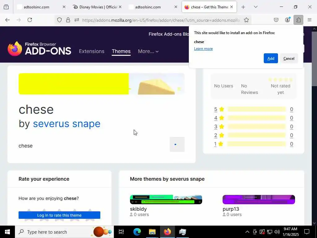The width and height of the screenshot is (317, 238).
Task: Go back to the previous page
Action: pos(7,20)
